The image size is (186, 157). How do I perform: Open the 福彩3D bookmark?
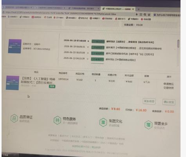point(120,19)
